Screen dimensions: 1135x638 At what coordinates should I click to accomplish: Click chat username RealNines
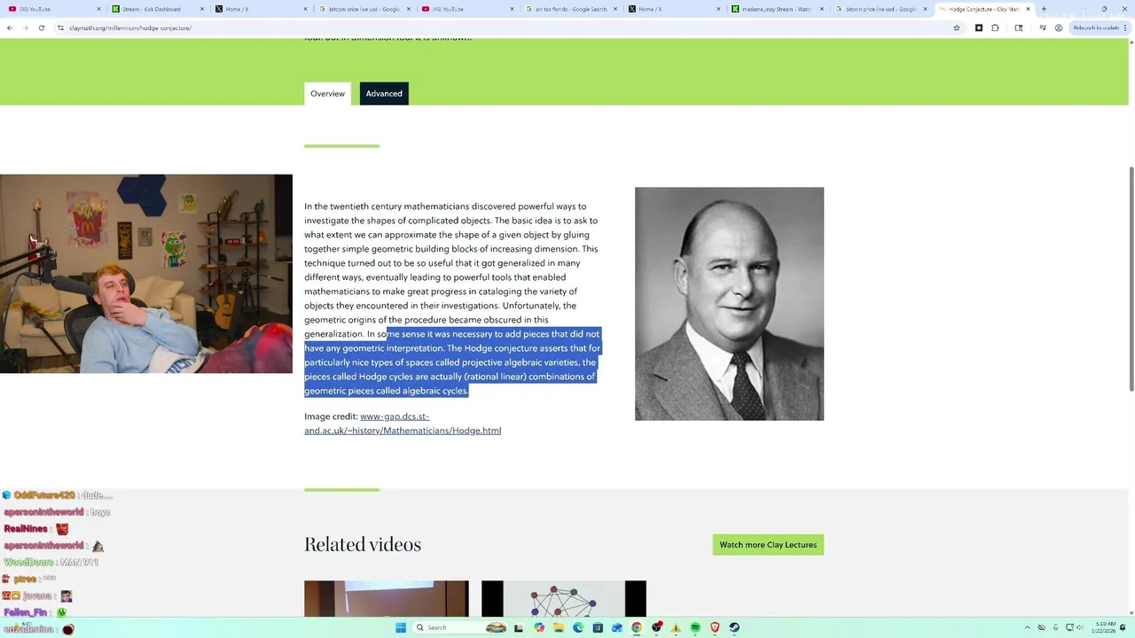pyautogui.click(x=26, y=529)
